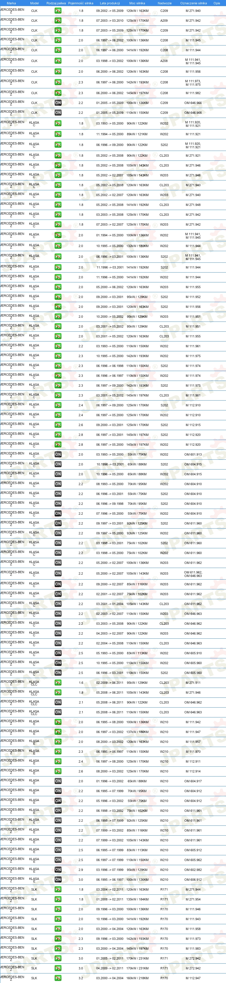Select engine code 'OM 601.913'
This screenshot has height=983, width=226.
tap(193, 454)
